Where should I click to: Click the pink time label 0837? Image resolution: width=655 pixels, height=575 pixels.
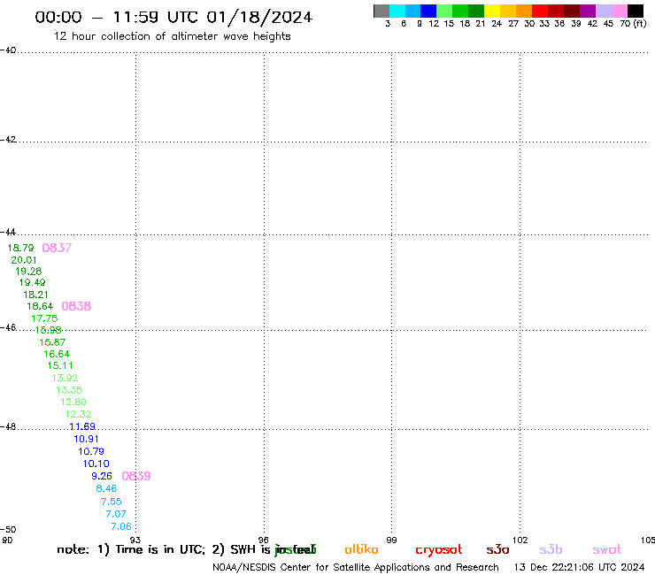point(57,248)
